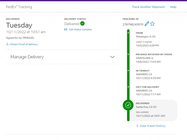Click Get Status Updates link
Viewport: 187px width, 140px height.
coord(80,29)
